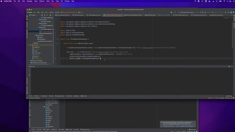The image size is (235, 132).
Task: Toggle the TODO tool window button
Action: coord(36,96)
